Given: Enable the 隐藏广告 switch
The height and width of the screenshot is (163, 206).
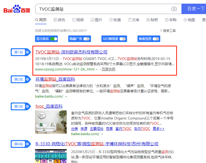Looking at the screenshot, I should coord(87,39).
